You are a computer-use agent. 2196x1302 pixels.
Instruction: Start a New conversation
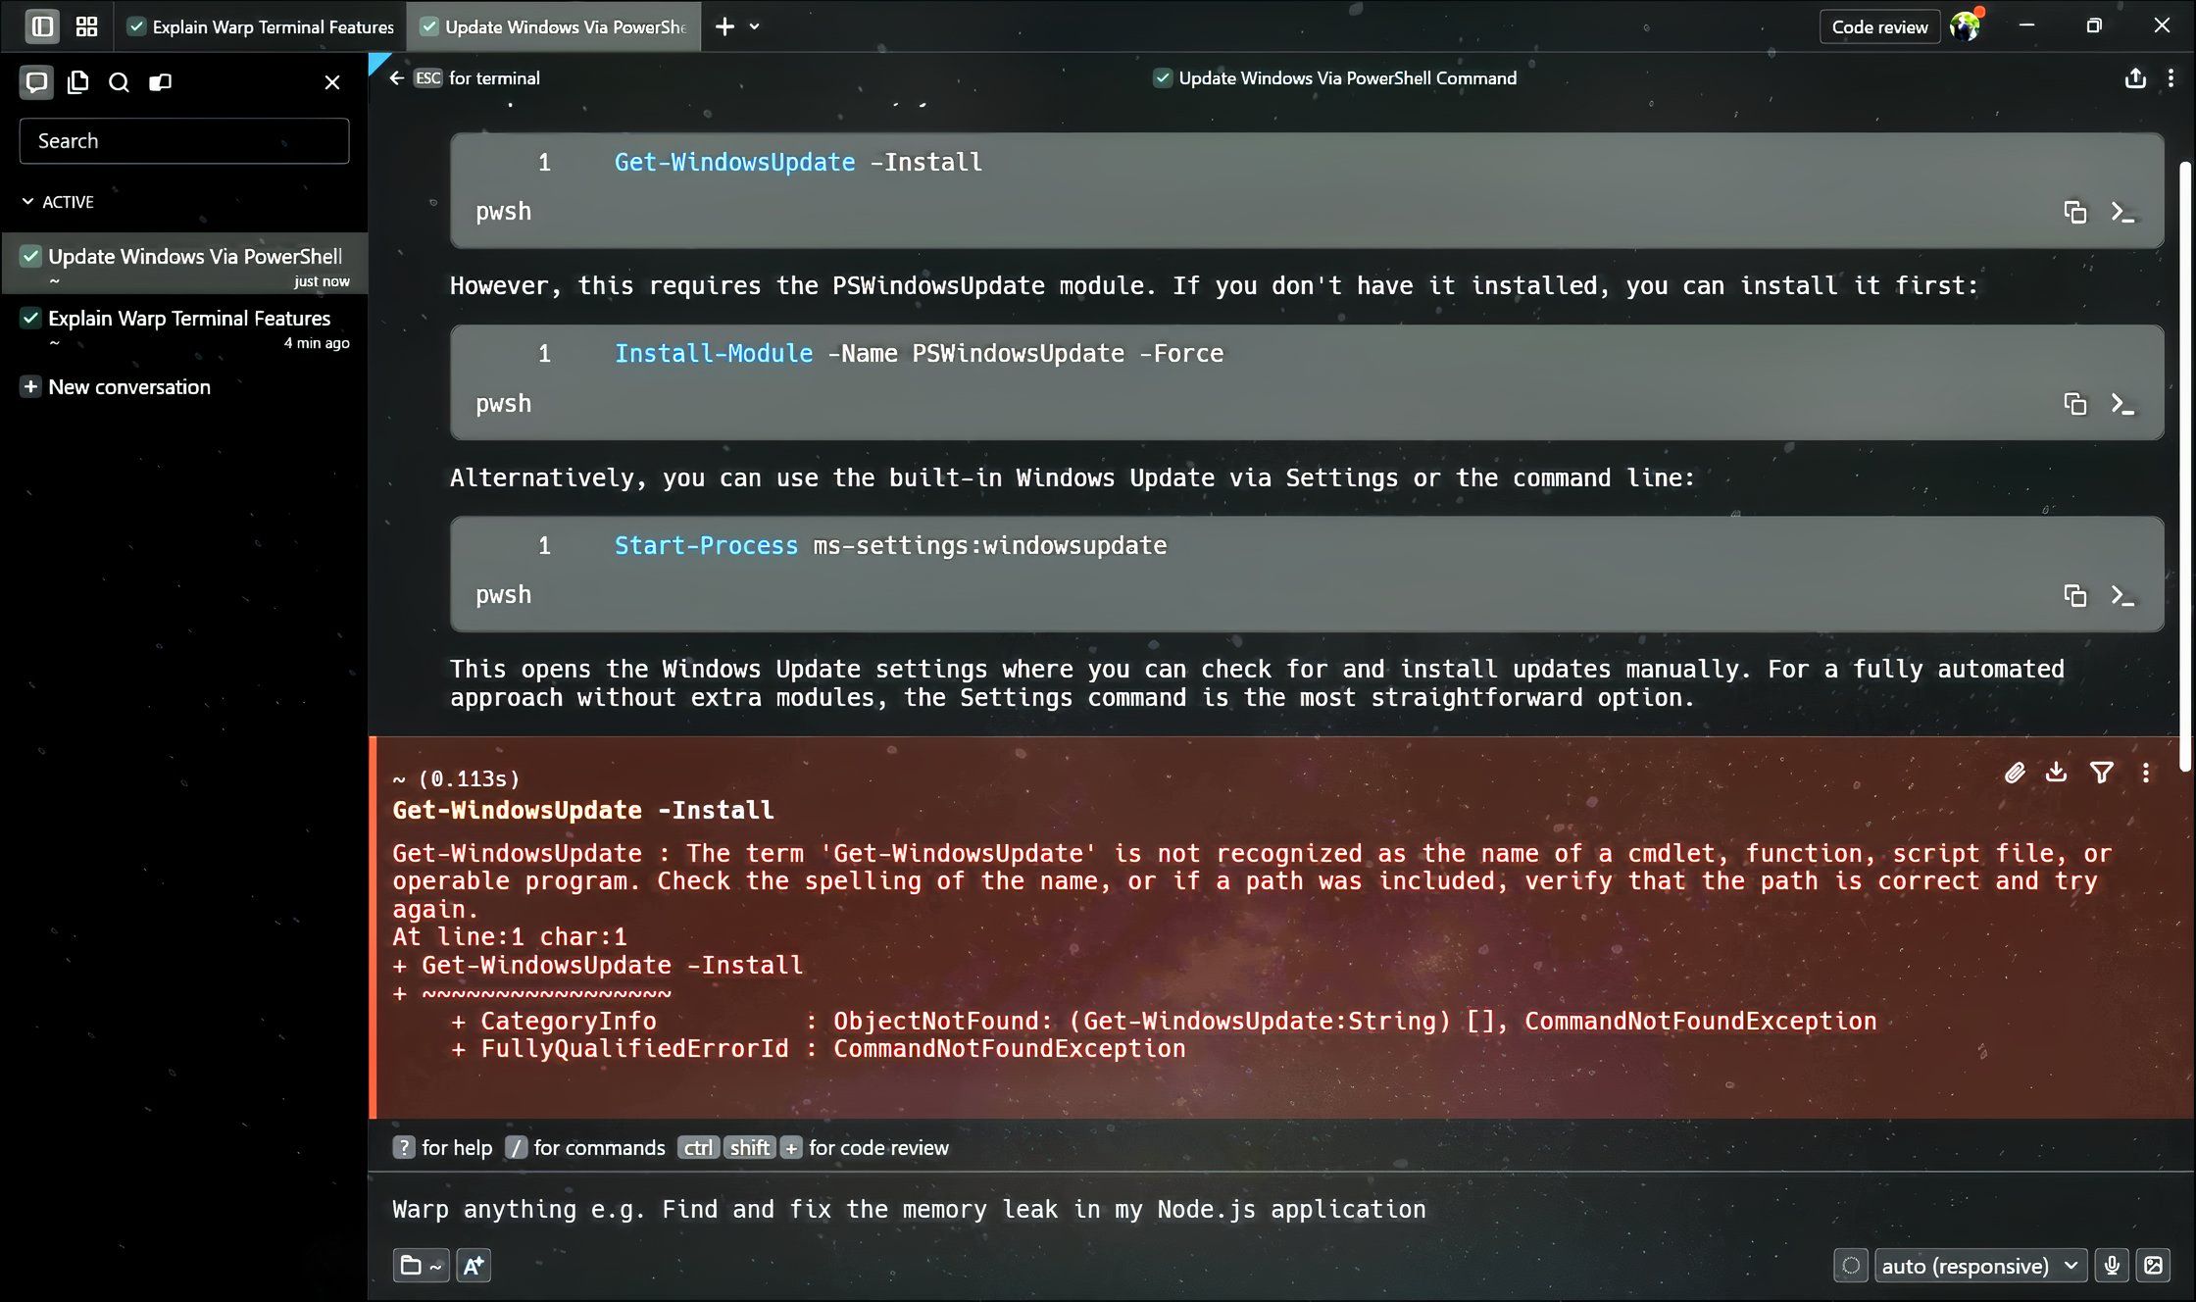pyautogui.click(x=116, y=387)
